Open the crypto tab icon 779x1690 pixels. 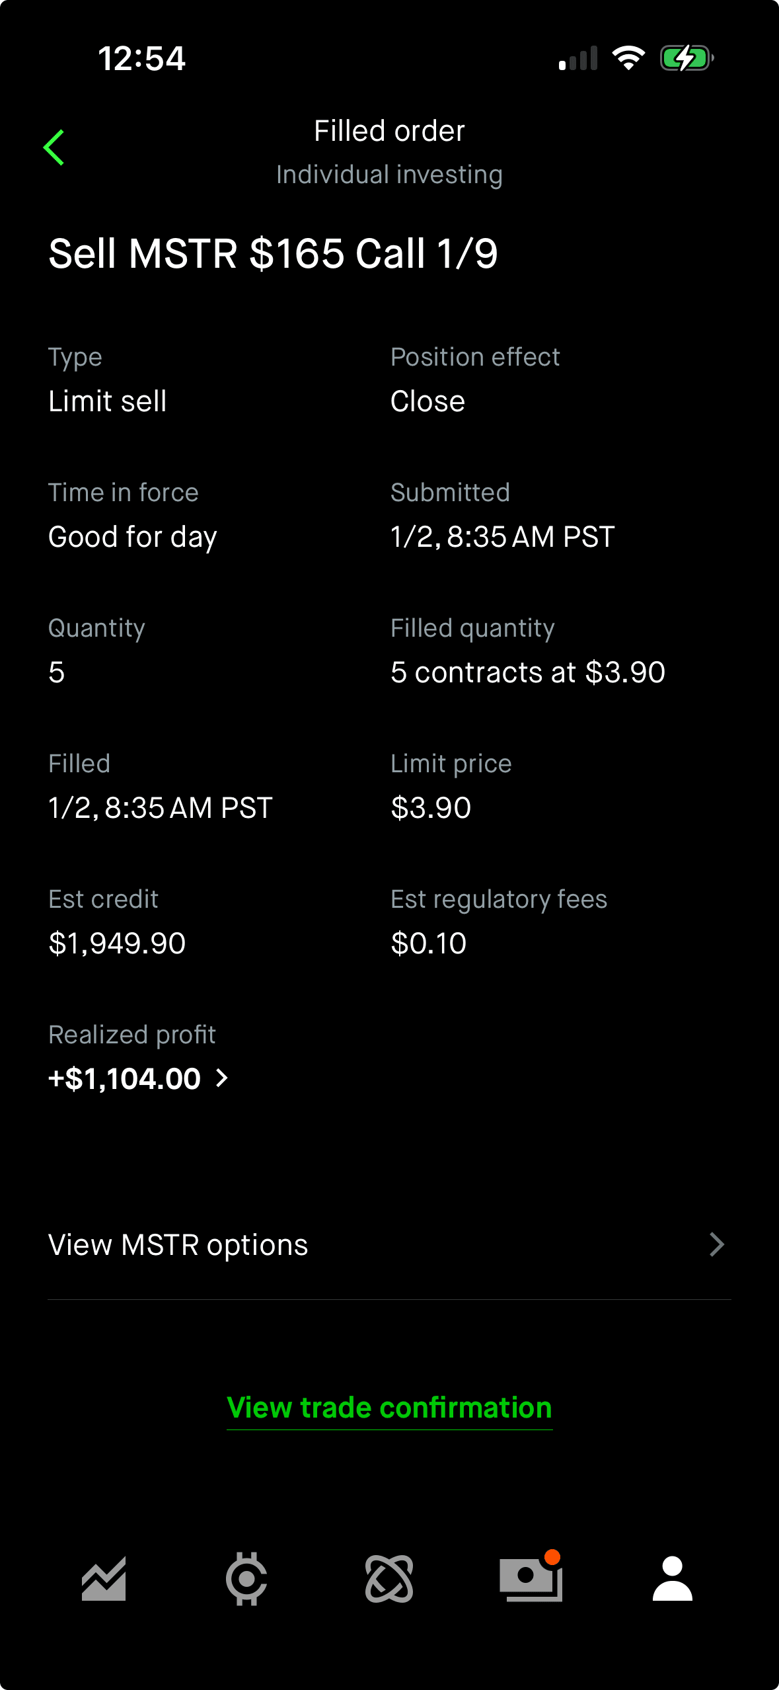click(x=246, y=1579)
